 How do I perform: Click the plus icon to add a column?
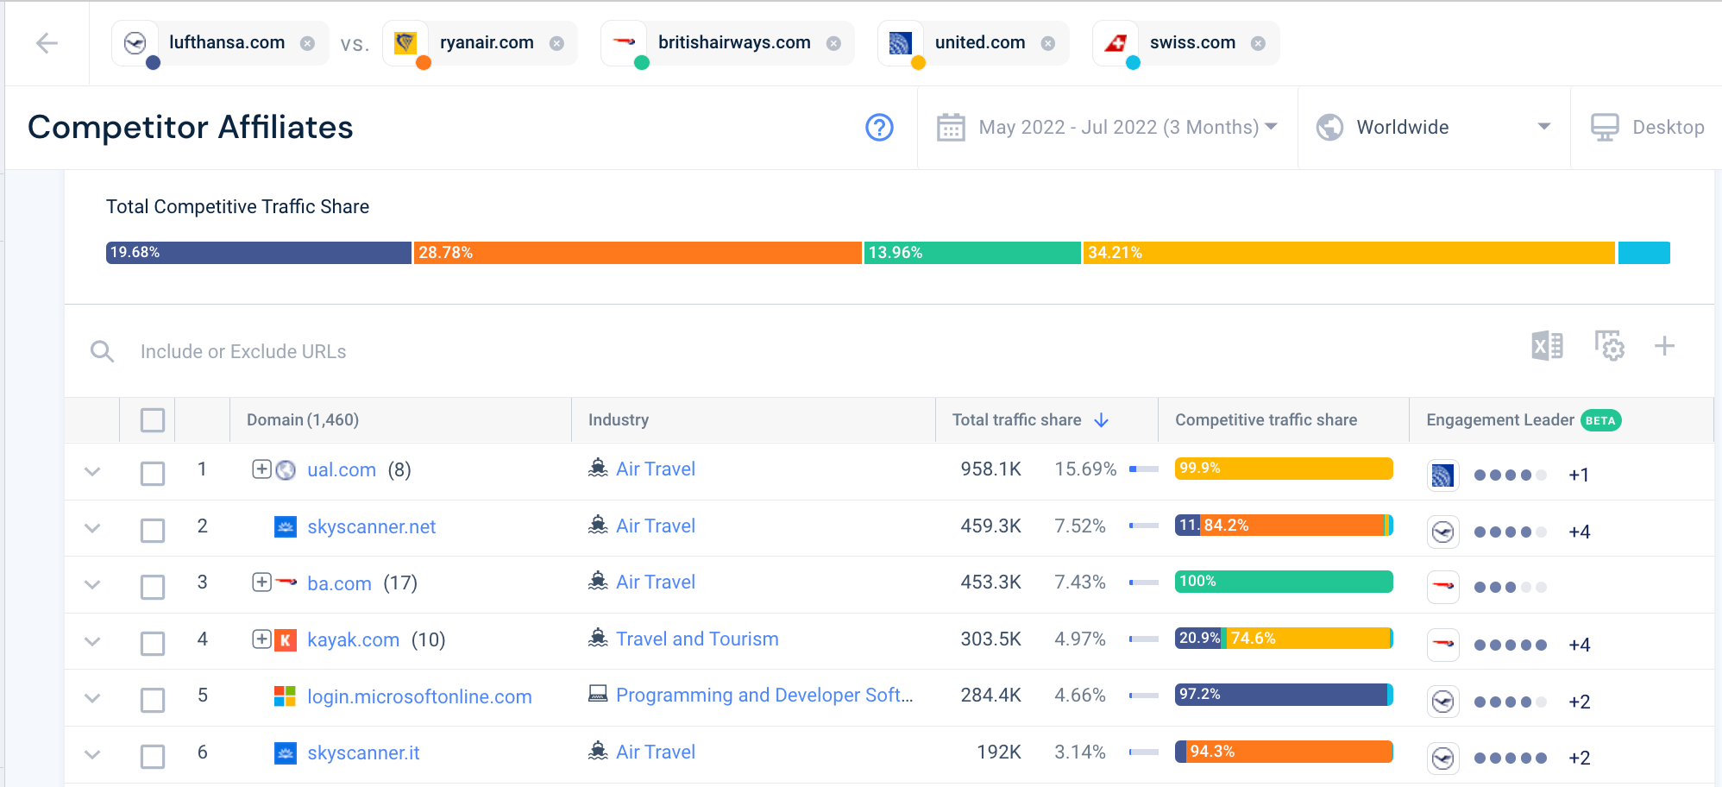click(1665, 346)
